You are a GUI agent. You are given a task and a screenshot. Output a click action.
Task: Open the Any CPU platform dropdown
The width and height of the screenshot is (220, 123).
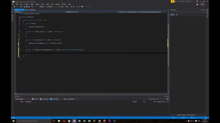click(52, 7)
